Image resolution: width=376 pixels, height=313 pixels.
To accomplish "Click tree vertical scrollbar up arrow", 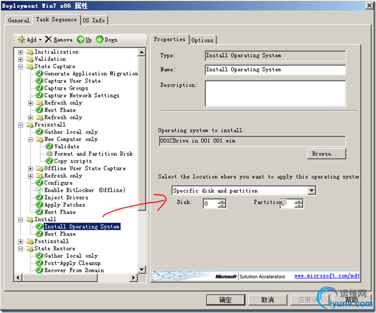I will point(142,52).
